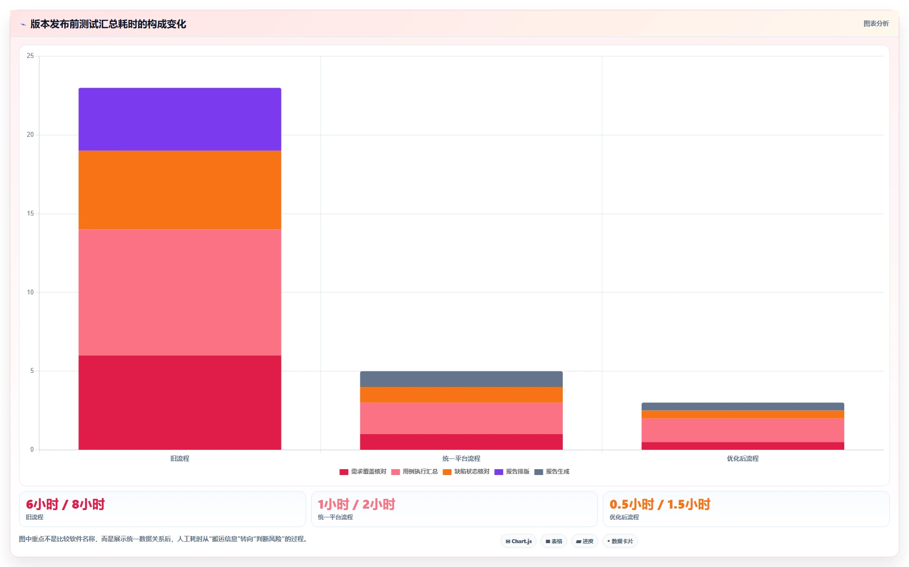
Task: Click the purple 报告排版 segment of 旧流程 bar
Action: pos(180,119)
